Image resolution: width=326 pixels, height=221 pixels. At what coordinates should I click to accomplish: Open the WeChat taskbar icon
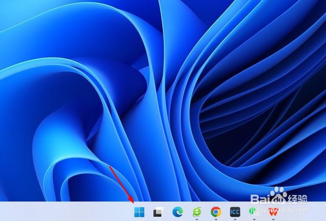pos(254,212)
